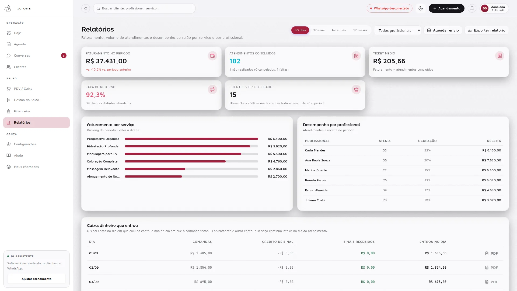Viewport: 517px width, 291px height.
Task: Click crown icon on Clientes VIP card
Action: pos(356,89)
